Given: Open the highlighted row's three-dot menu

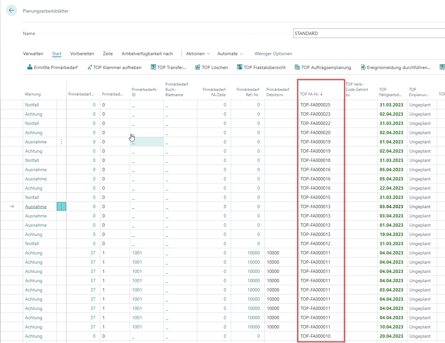Looking at the screenshot, I should 61,207.
